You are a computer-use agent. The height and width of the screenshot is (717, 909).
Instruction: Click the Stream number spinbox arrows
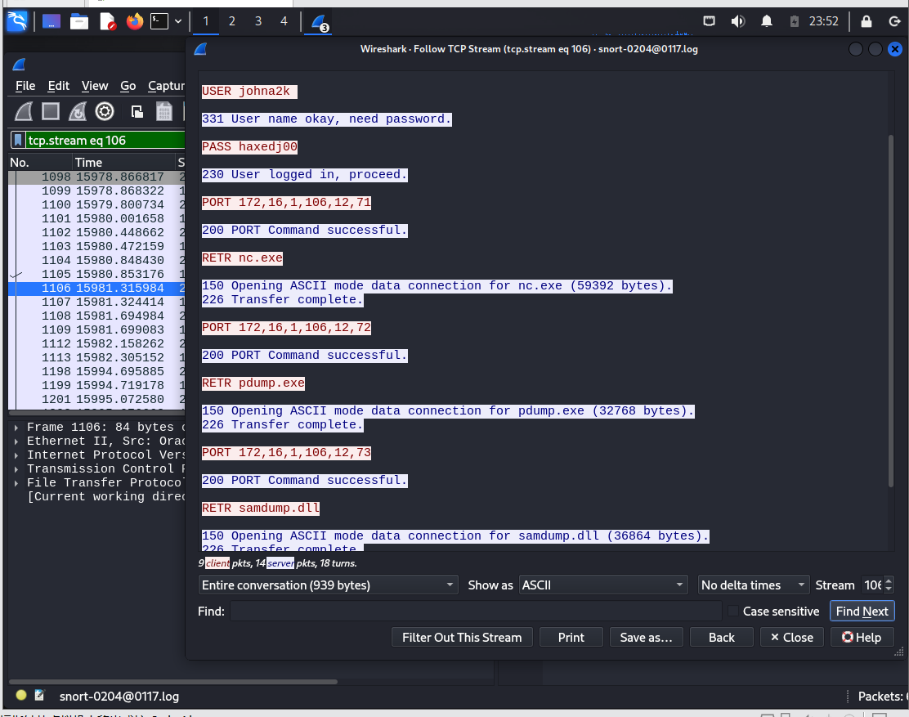coord(888,585)
